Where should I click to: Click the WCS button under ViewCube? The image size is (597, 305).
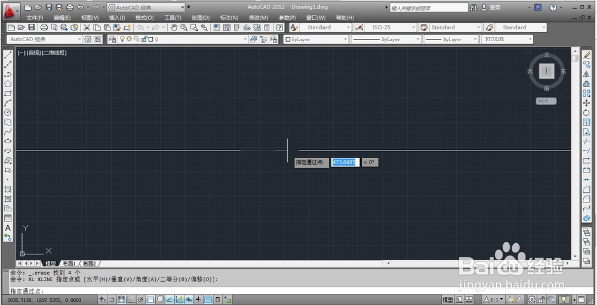546,101
